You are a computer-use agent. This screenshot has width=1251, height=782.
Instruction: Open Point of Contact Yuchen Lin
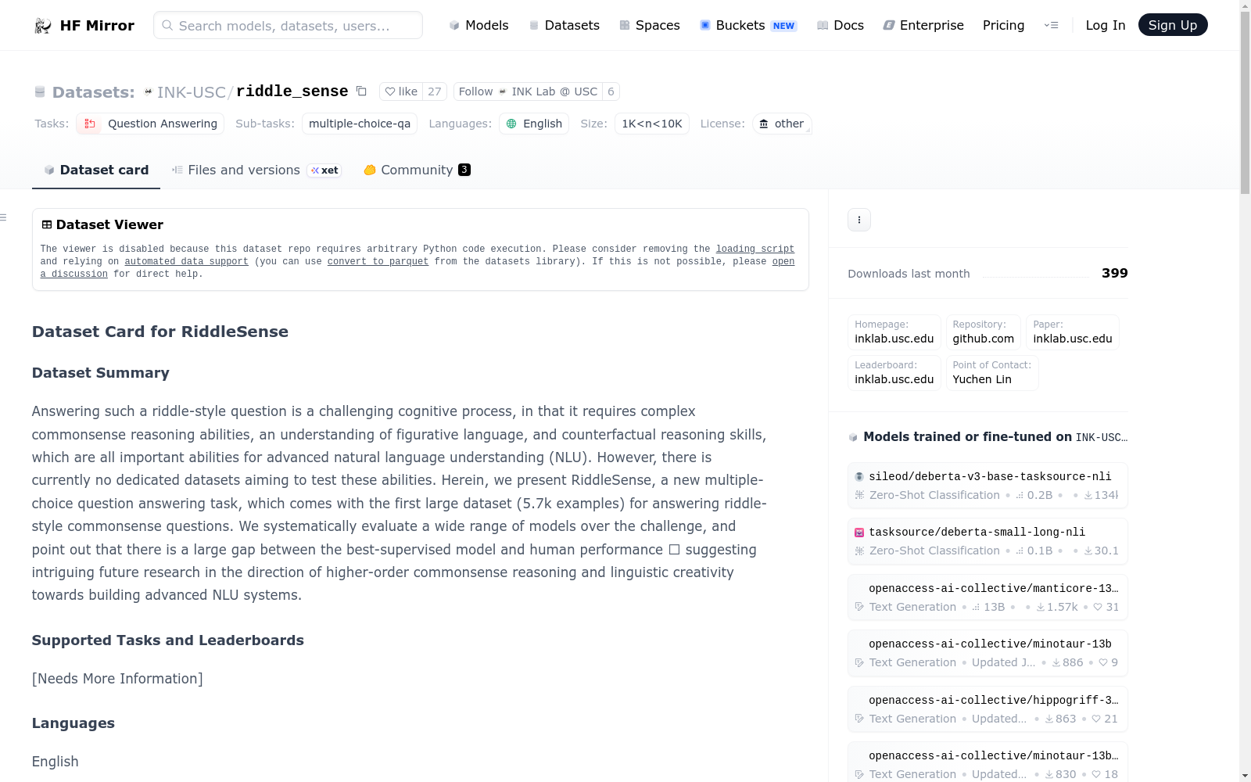pos(992,372)
